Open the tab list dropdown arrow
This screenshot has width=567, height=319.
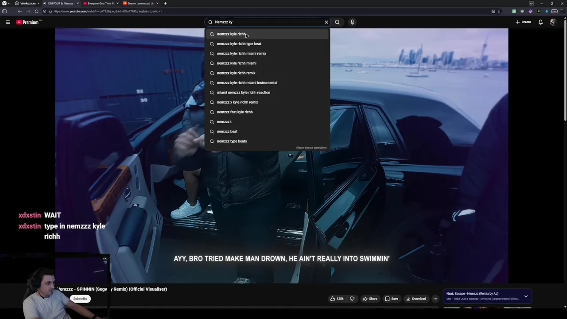(x=531, y=4)
